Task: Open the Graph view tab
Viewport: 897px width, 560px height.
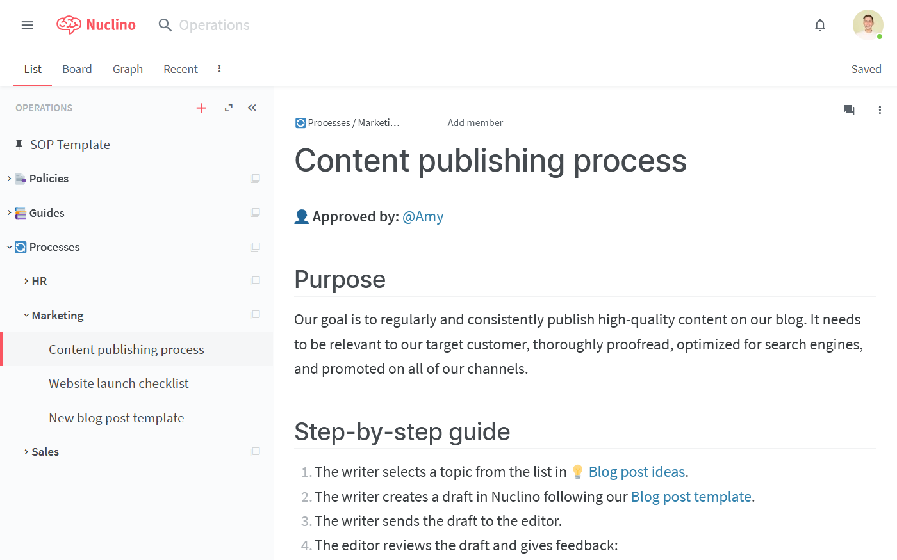Action: click(128, 68)
